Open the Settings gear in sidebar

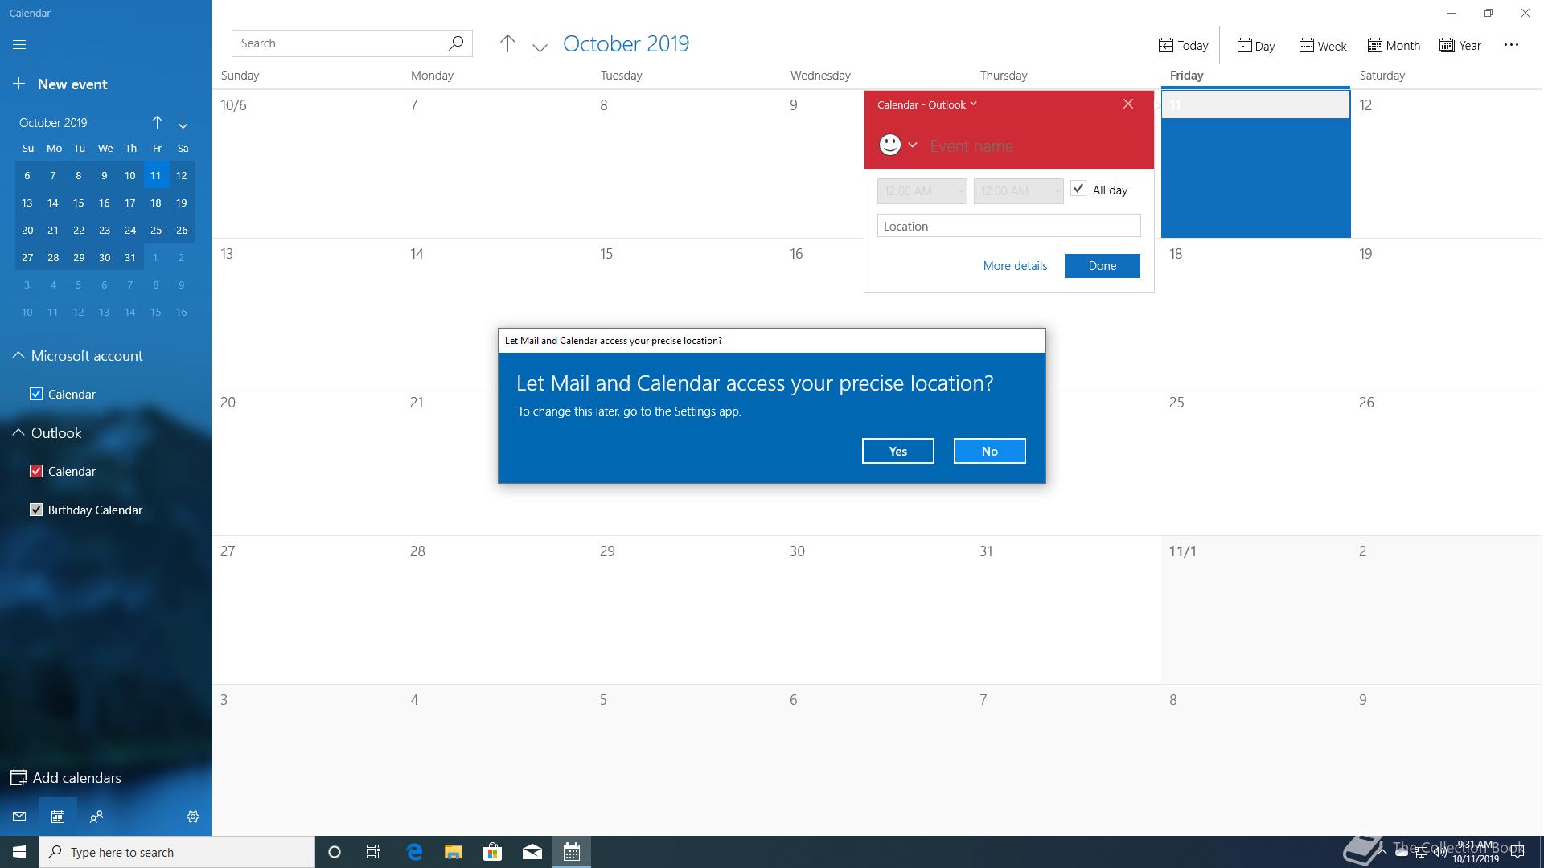pos(193,817)
